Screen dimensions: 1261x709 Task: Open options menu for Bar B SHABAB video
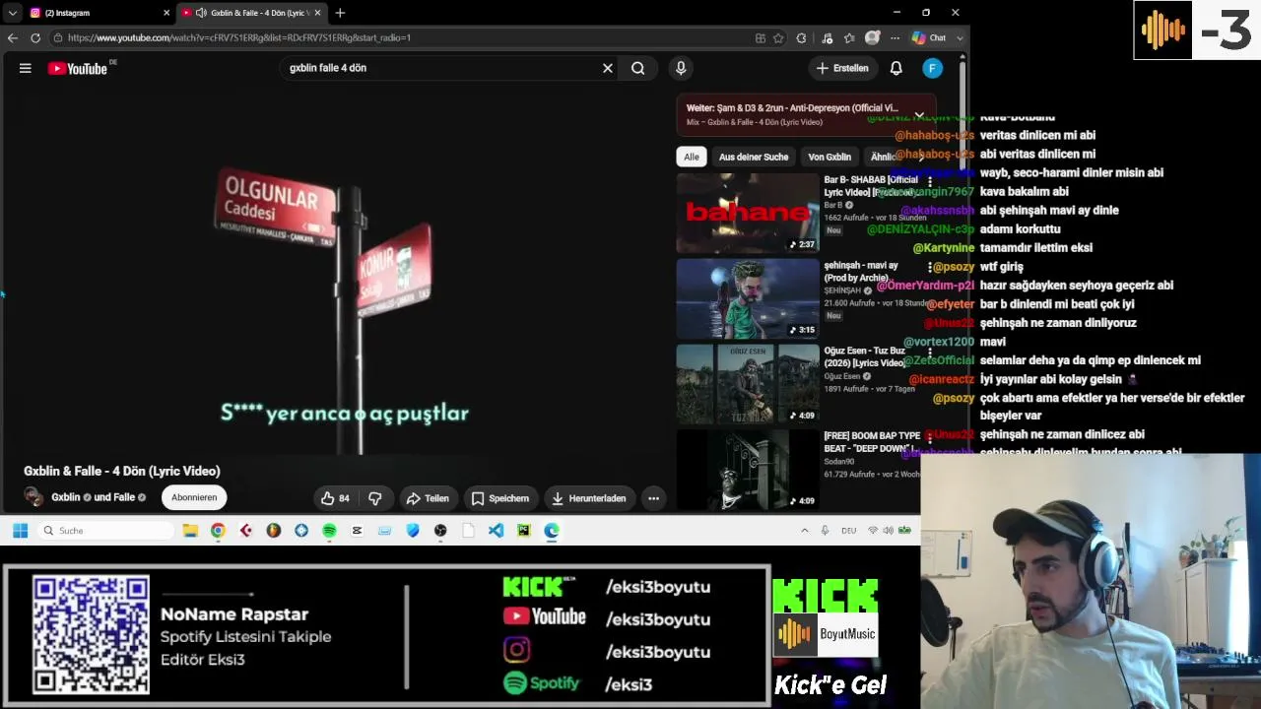coord(929,182)
